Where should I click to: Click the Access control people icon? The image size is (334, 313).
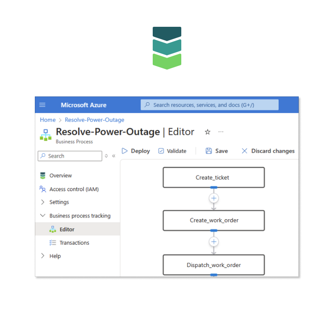coord(42,189)
